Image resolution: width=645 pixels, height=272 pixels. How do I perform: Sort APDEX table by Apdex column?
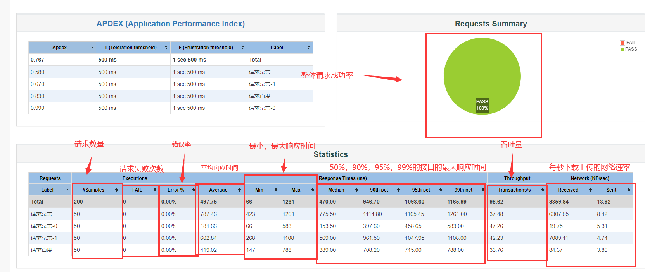click(62, 48)
